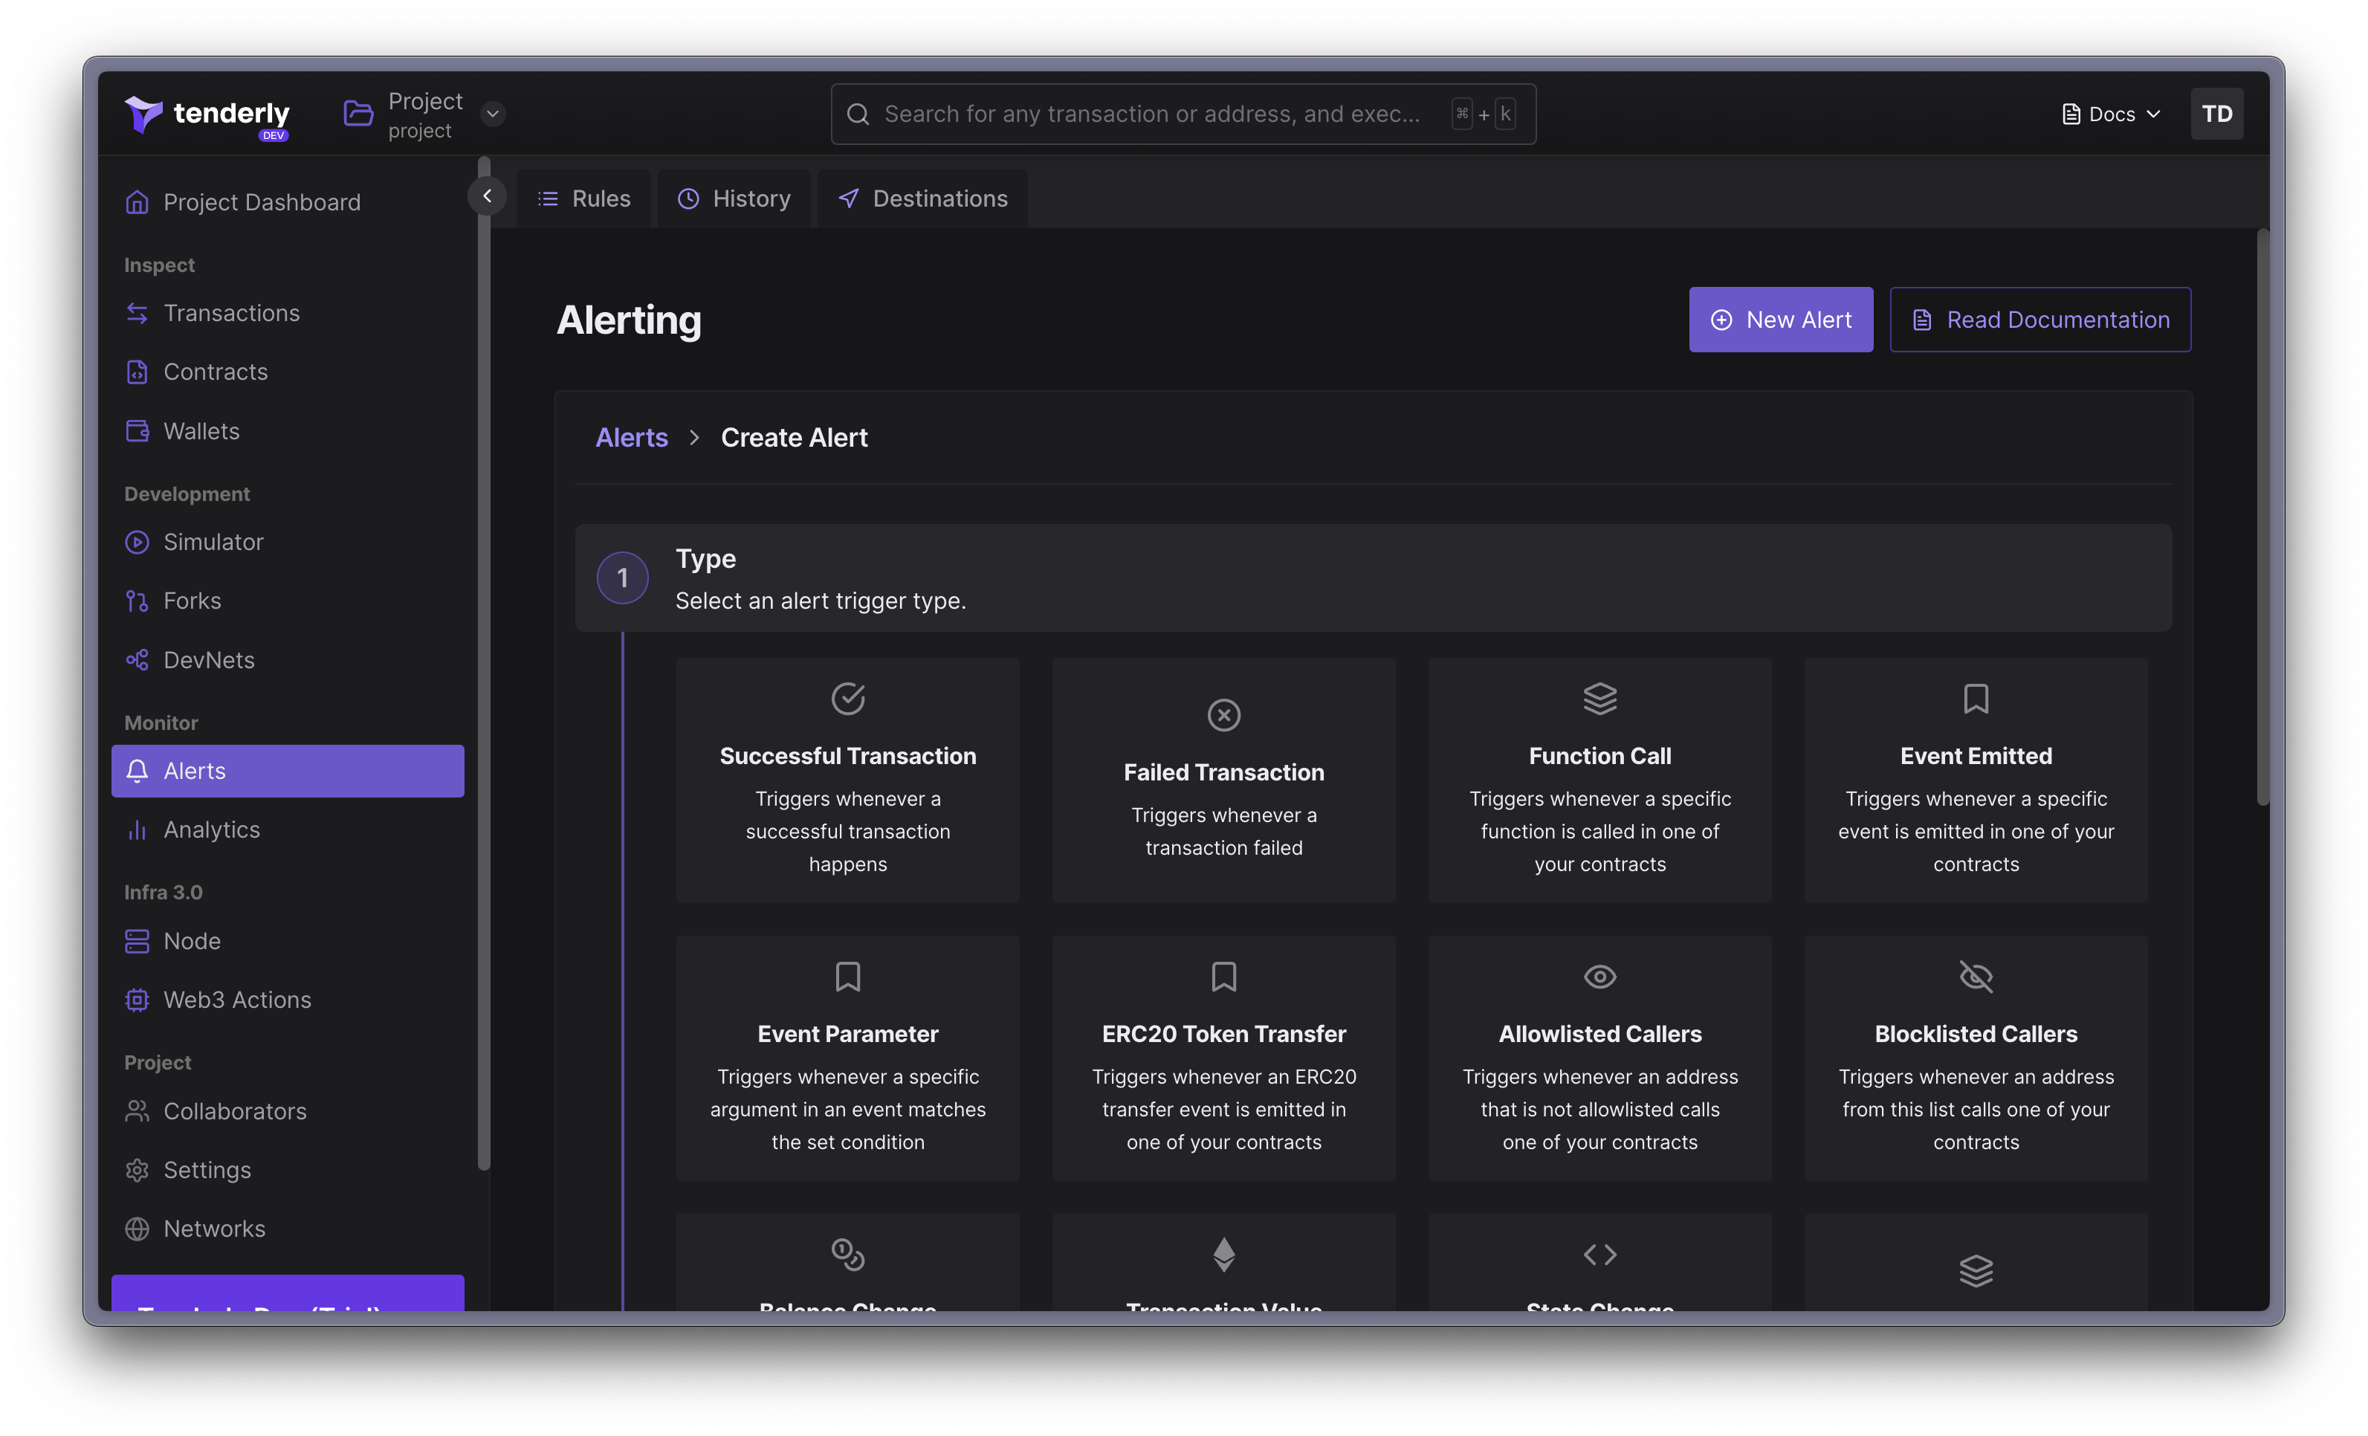2368x1436 pixels.
Task: Open the Docs dropdown menu
Action: click(x=2110, y=114)
